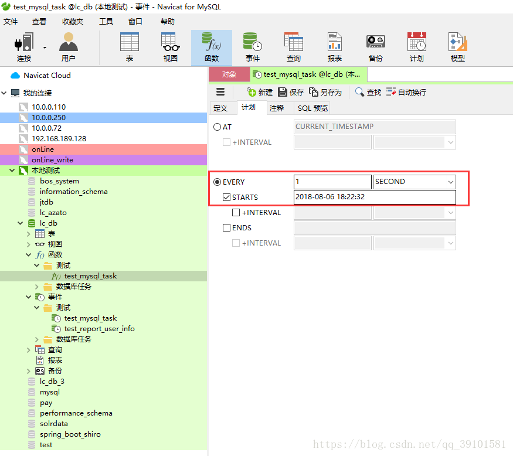The image size is (513, 456).
Task: Expand the 表 node under lc_db
Action: click(29, 234)
